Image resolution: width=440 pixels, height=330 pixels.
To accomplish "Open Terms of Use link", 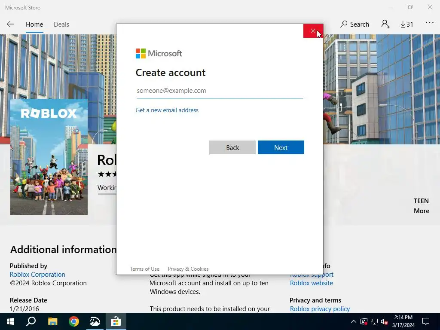I will coord(144,269).
